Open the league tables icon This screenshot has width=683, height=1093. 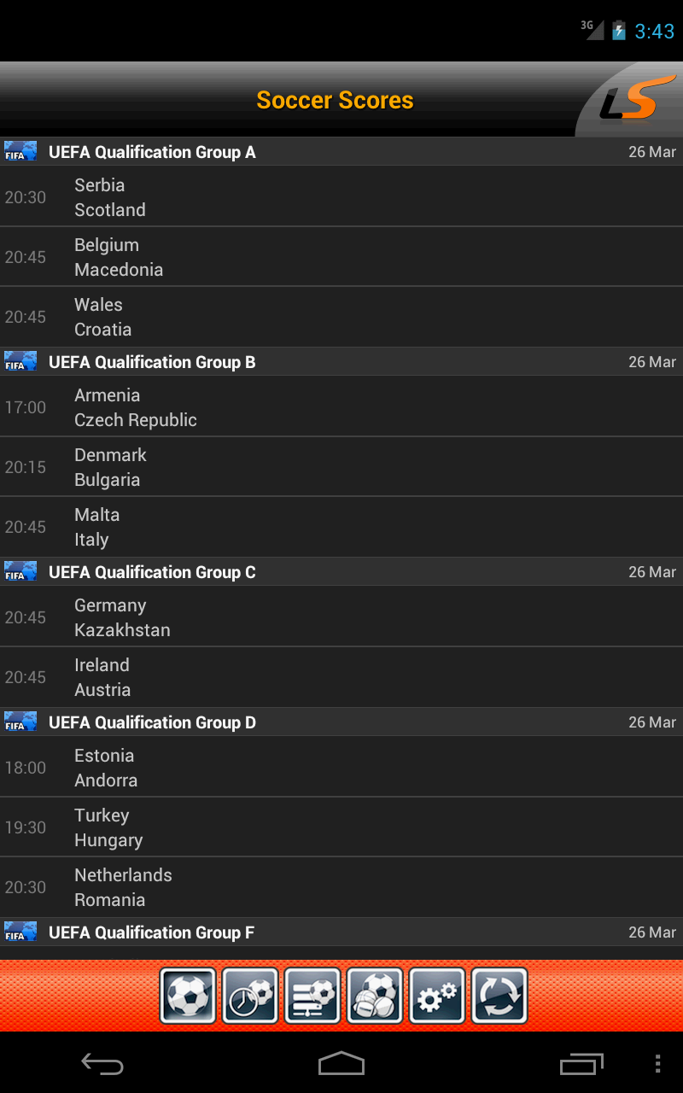click(x=312, y=995)
